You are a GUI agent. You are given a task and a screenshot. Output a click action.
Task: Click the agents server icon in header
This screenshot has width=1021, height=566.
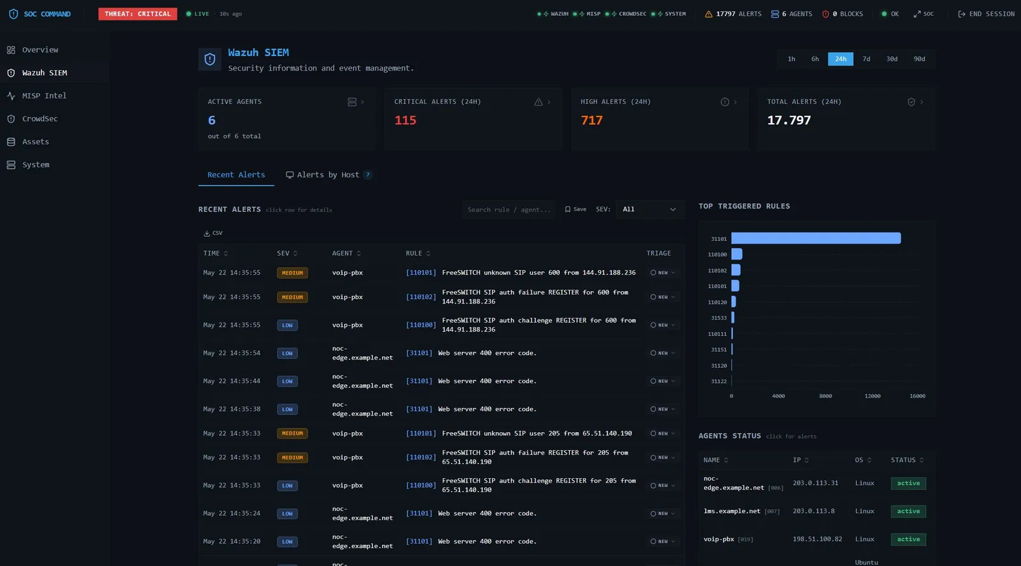coord(775,14)
